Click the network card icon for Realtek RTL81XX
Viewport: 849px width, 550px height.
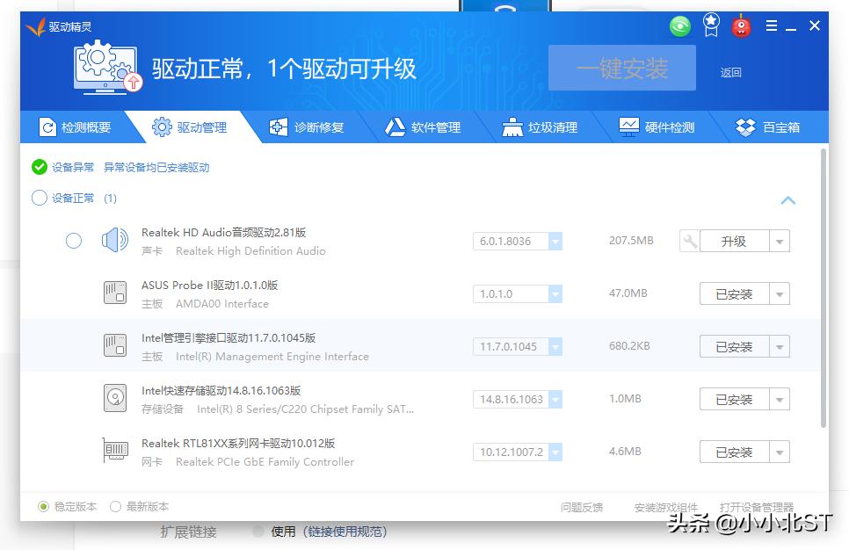(x=115, y=451)
